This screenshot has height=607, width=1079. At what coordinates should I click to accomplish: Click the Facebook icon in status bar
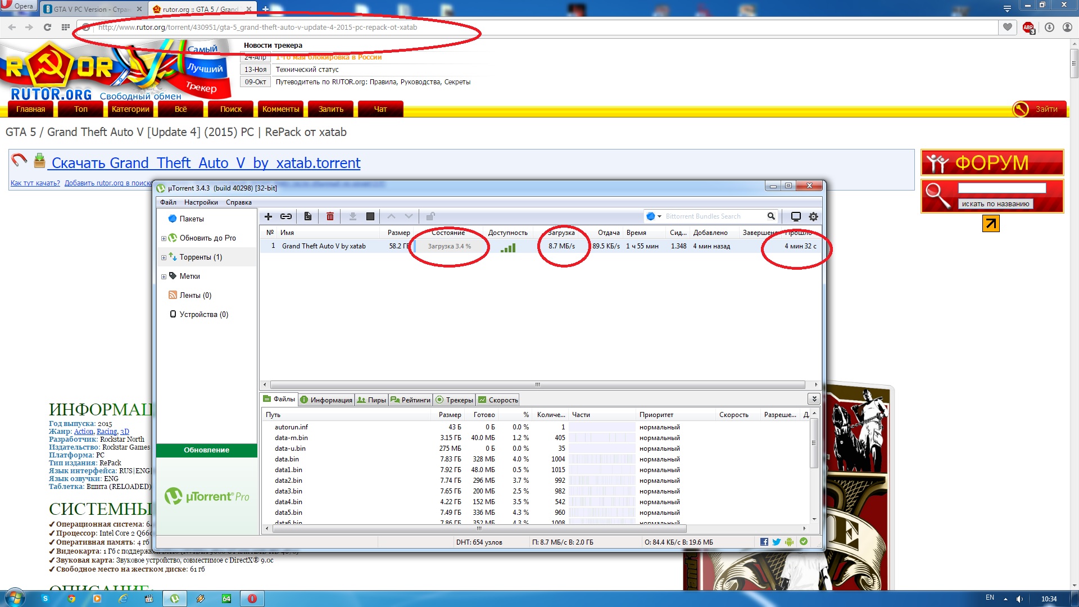(x=764, y=542)
